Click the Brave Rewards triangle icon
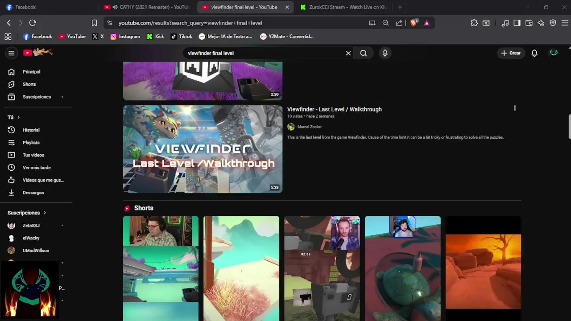The width and height of the screenshot is (571, 321). (427, 23)
